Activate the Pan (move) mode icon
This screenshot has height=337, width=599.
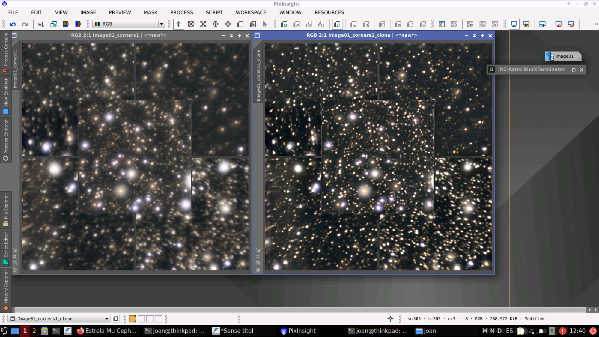tap(216, 24)
